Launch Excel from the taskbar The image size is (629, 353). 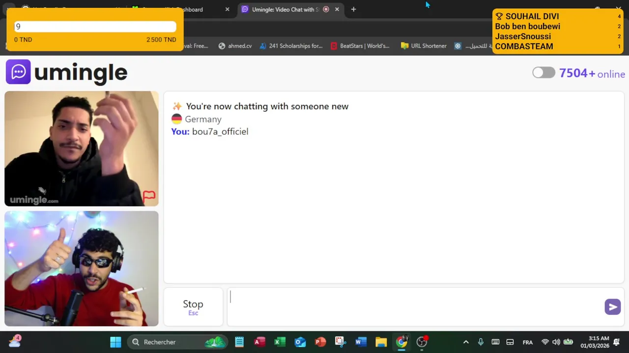coord(280,342)
